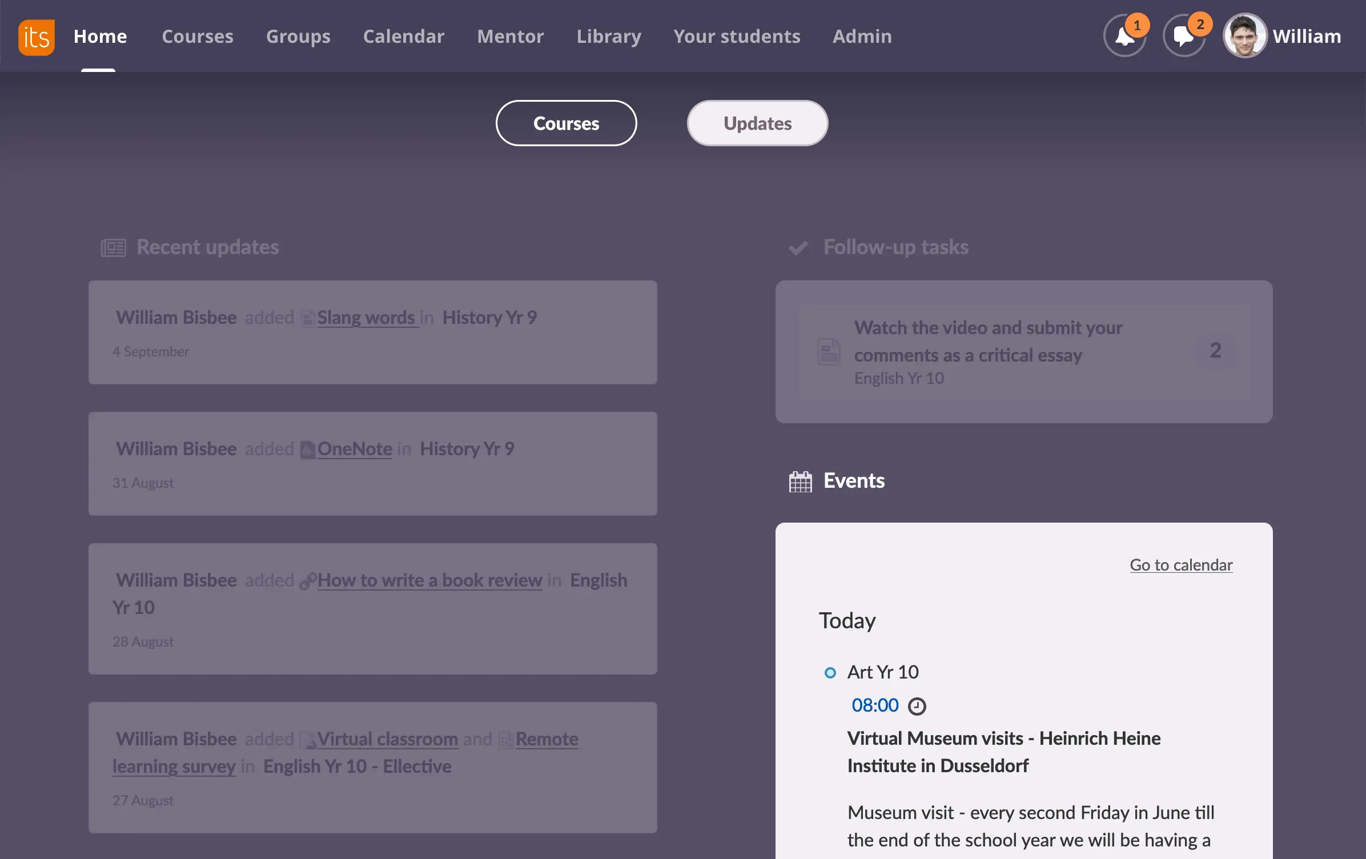Open the William user menu
Image resolution: width=1366 pixels, height=859 pixels.
pos(1307,37)
